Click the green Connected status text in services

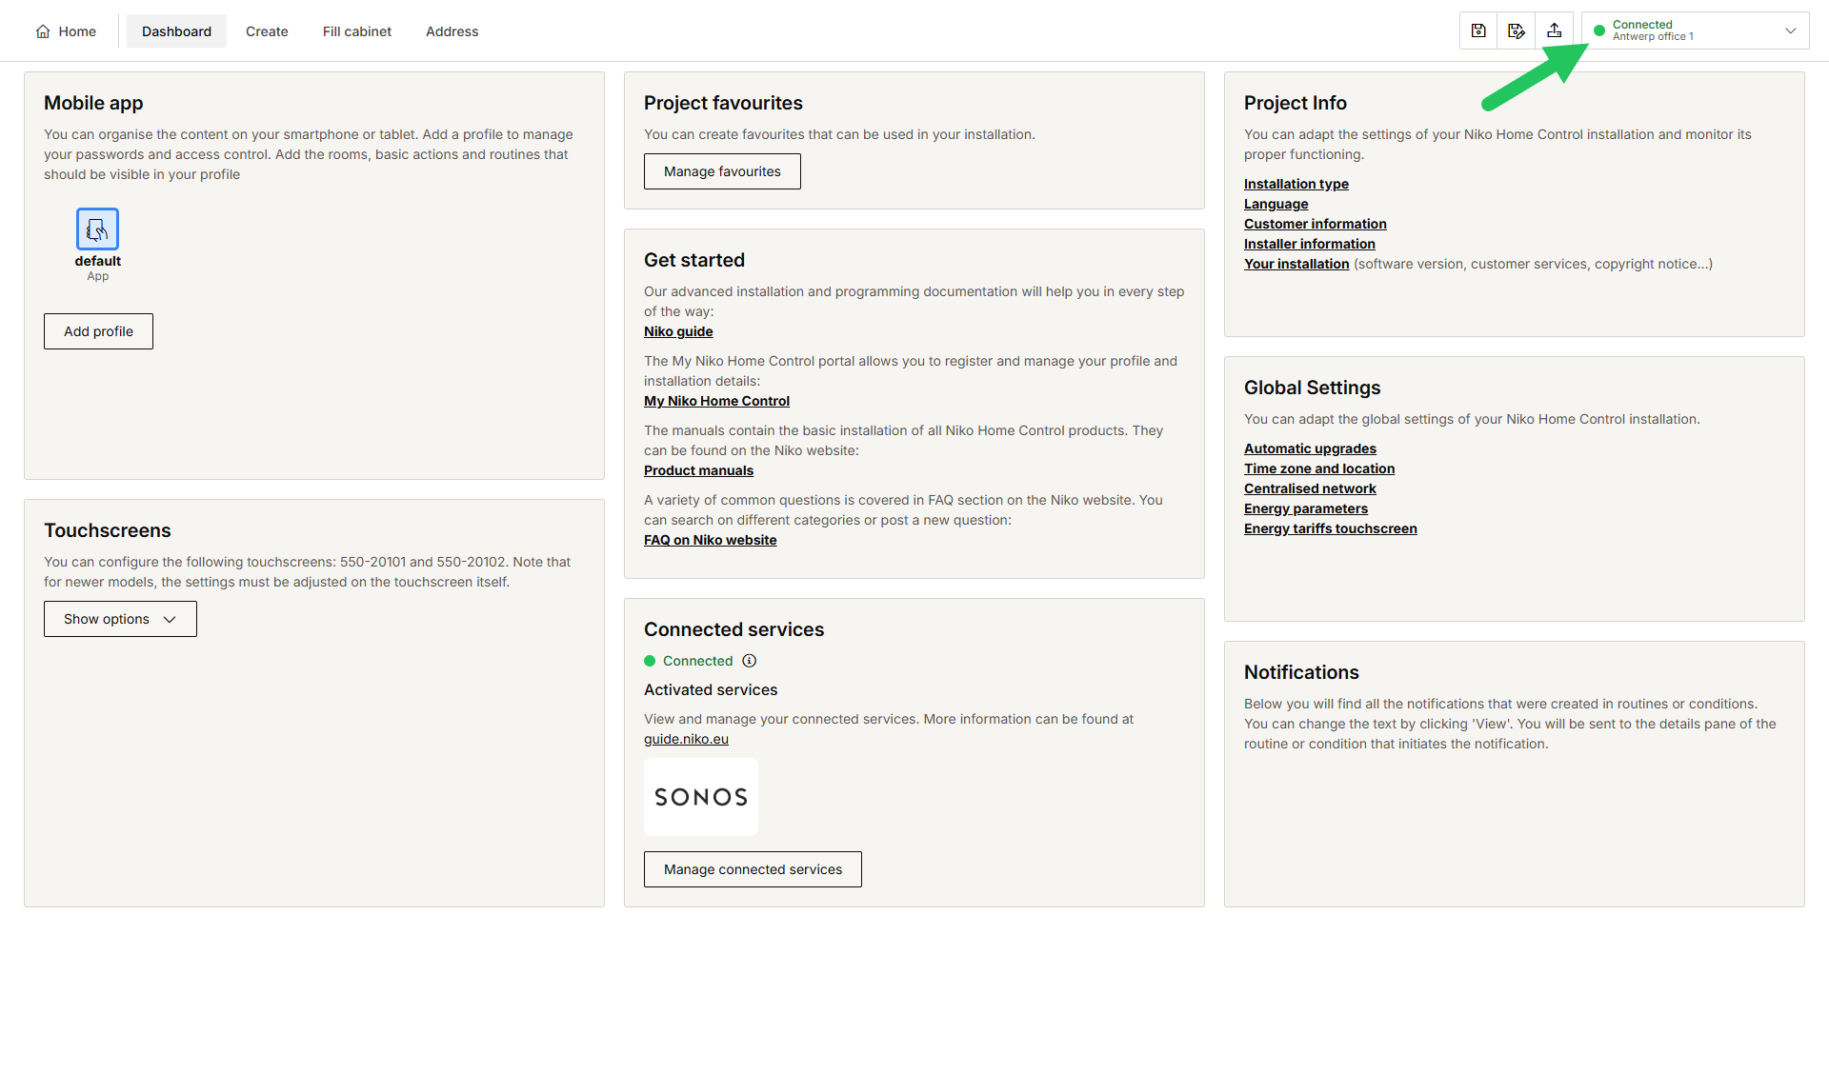(x=697, y=661)
